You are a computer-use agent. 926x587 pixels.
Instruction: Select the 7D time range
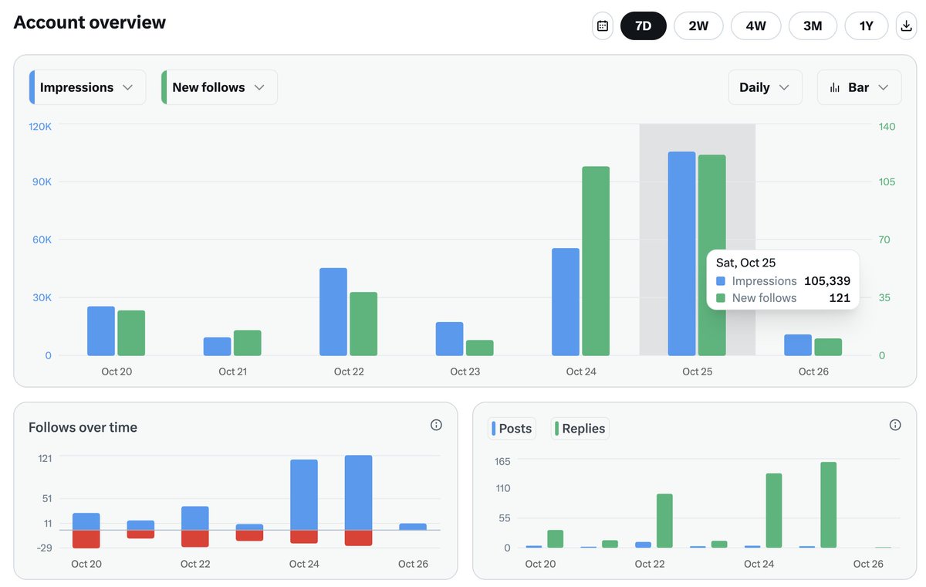[643, 25]
